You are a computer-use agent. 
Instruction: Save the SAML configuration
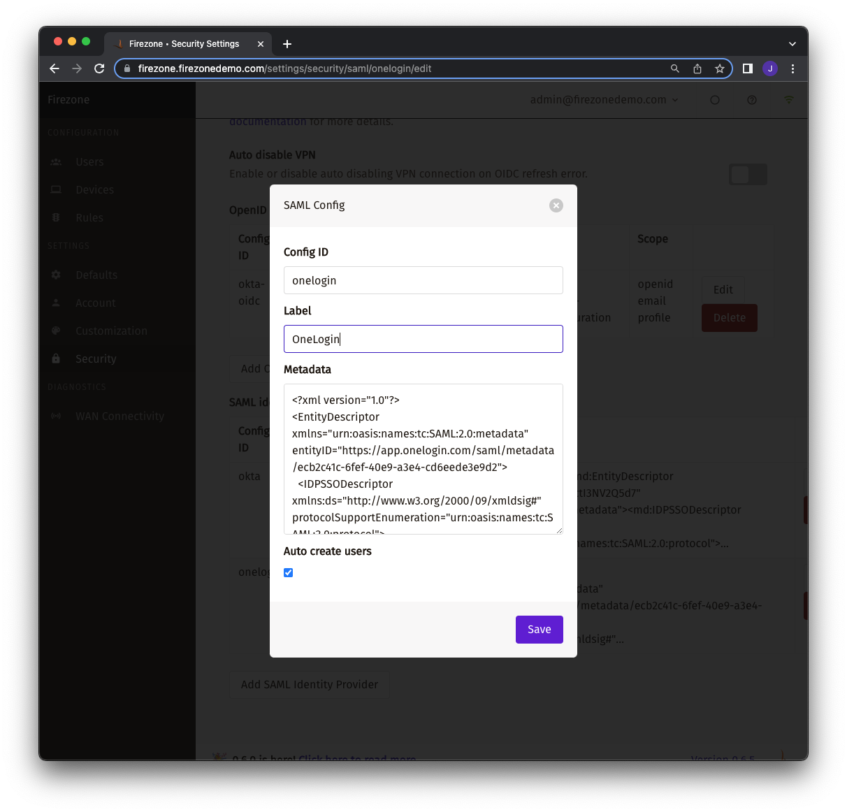click(x=540, y=630)
